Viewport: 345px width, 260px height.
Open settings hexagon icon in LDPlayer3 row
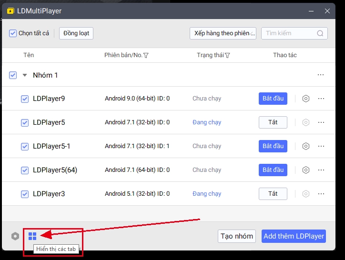(305, 194)
